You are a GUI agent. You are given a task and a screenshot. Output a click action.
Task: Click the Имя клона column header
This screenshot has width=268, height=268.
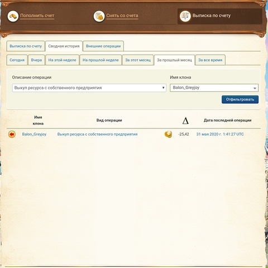point(38,121)
